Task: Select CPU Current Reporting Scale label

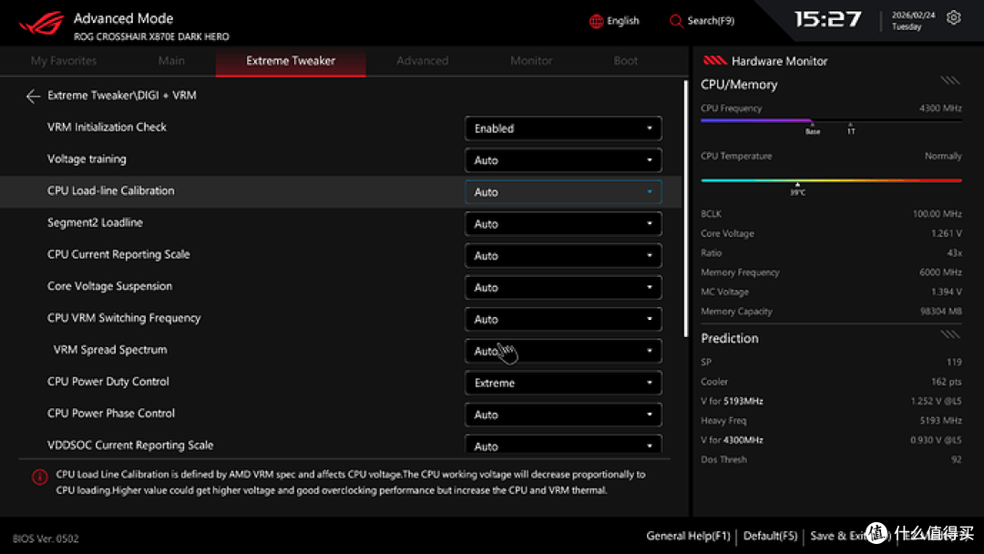Action: tap(118, 254)
